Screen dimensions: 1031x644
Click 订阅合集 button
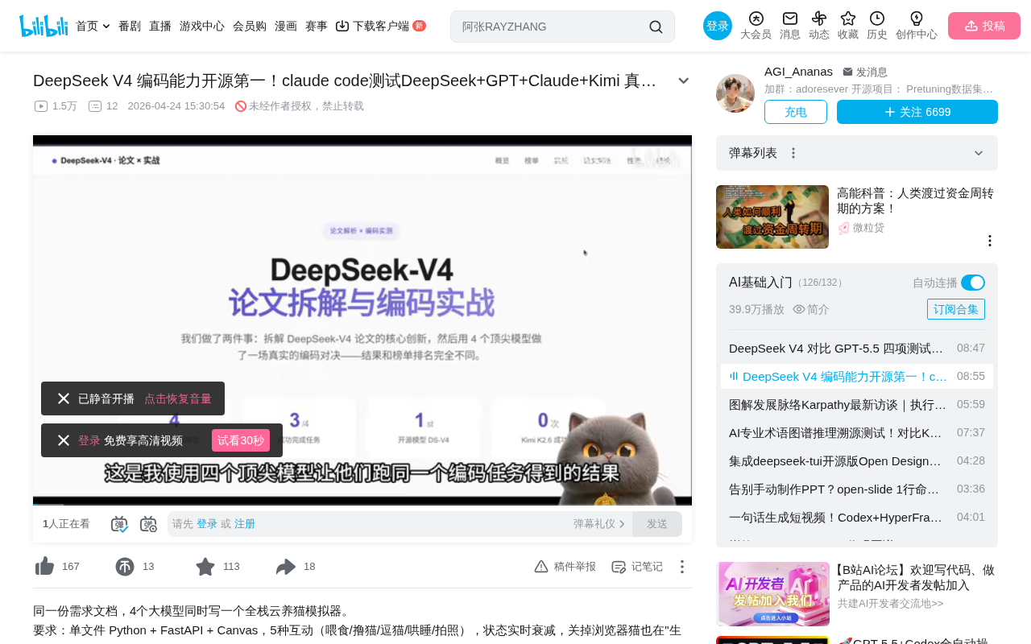pyautogui.click(x=956, y=309)
